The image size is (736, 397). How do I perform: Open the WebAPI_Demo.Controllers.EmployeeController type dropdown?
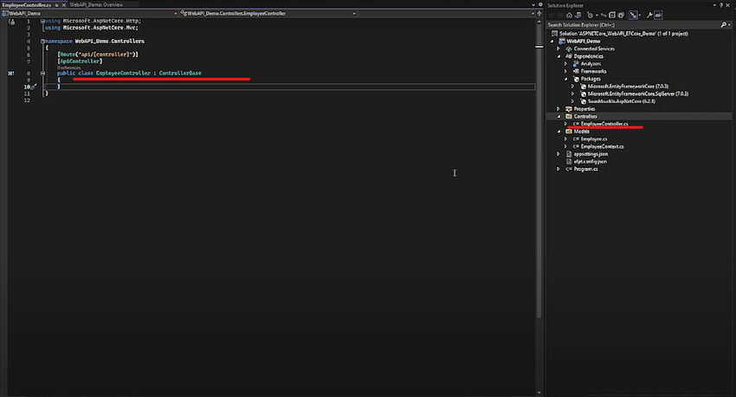354,14
